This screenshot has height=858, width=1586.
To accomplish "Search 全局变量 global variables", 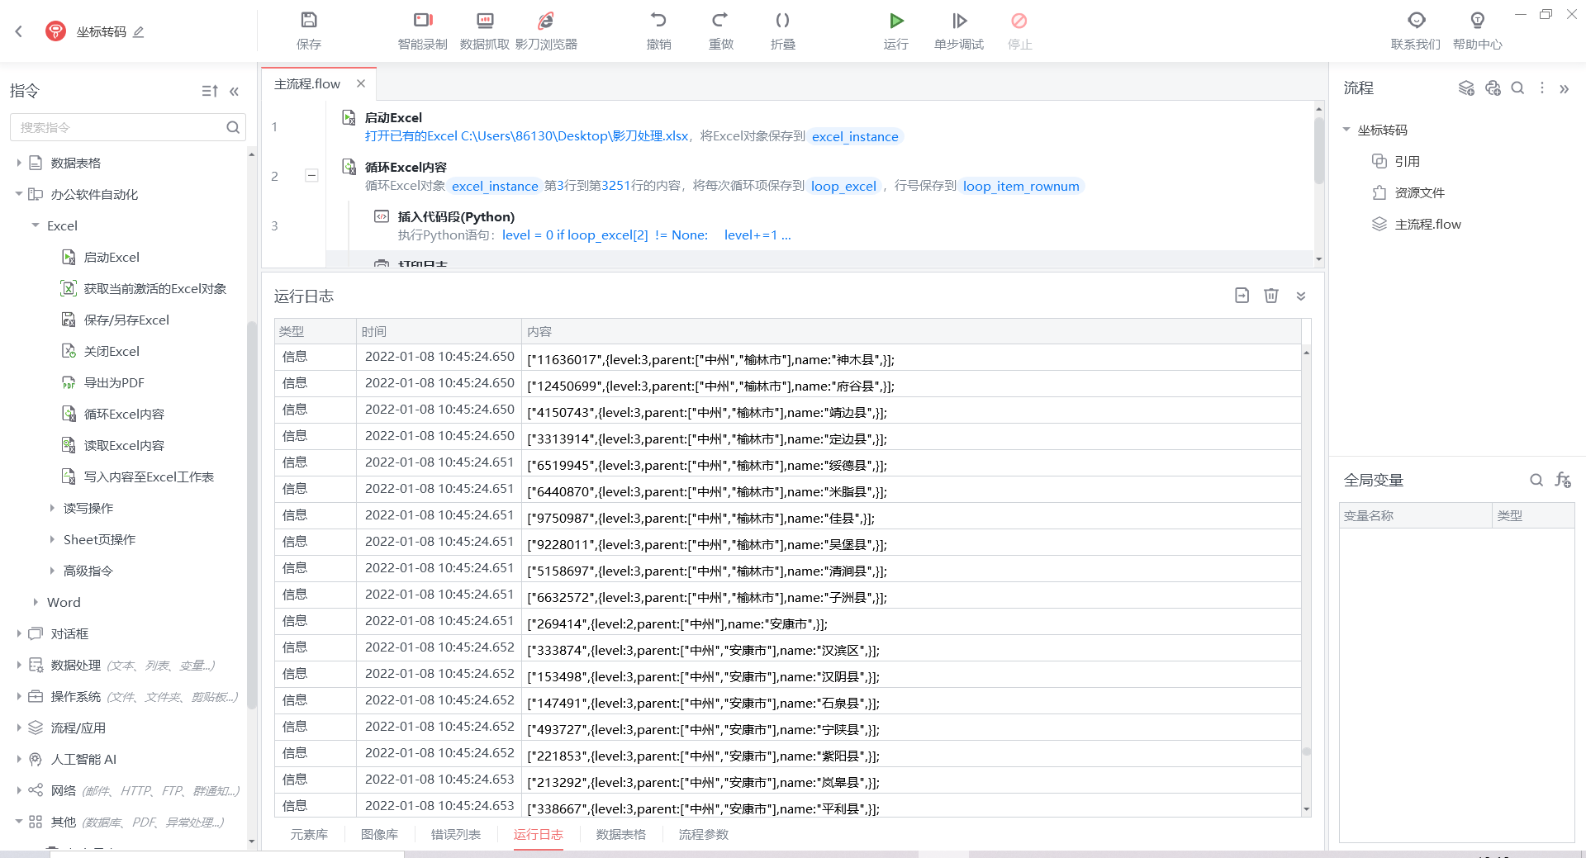I will (x=1536, y=480).
